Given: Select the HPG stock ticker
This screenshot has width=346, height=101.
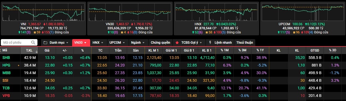Looking at the screenshot, I should pos(6,65).
